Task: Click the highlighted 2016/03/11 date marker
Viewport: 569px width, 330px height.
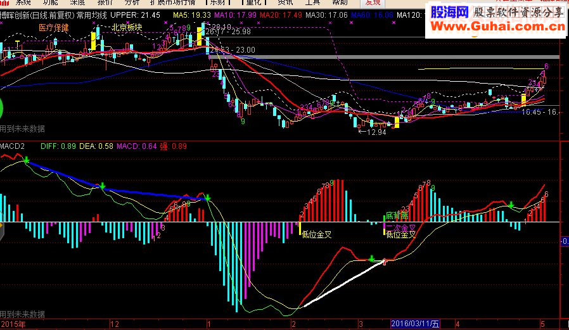Action: [416, 324]
